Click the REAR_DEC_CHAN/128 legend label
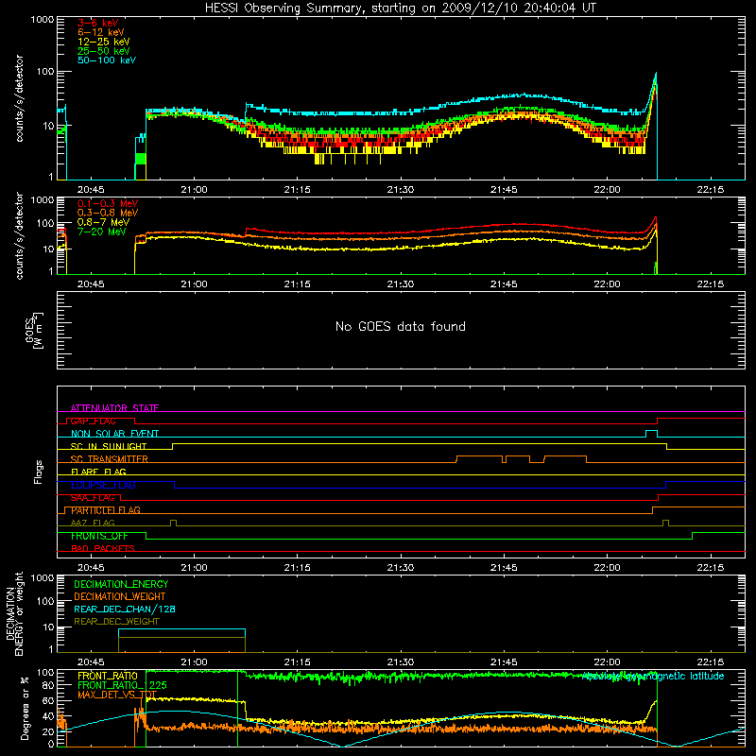 (125, 609)
